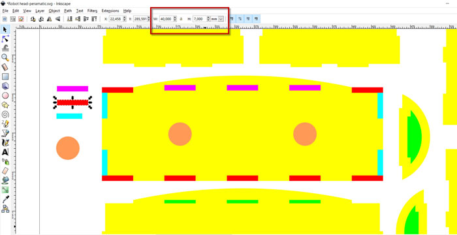Click the H height stepper arrows
Image resolution: width=457 pixels, height=235 pixels.
[x=208, y=19]
